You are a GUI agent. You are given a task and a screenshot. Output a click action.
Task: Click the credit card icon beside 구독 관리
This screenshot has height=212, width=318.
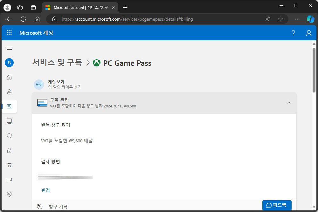42,103
